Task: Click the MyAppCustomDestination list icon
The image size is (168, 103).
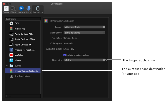Action: pyautogui.click(x=11, y=71)
